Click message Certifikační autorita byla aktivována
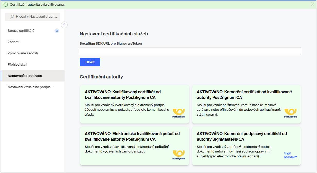 point(37,5)
